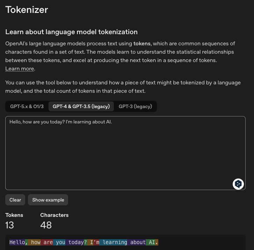Click the purple highlighted "about" token
The image size is (254, 250).
137,242
